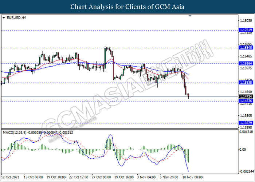Click the 1.16485 price axis value

point(246,56)
